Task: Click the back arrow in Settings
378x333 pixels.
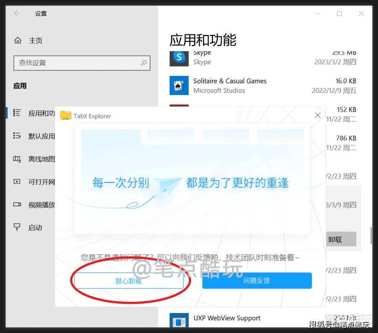Action: tap(17, 13)
